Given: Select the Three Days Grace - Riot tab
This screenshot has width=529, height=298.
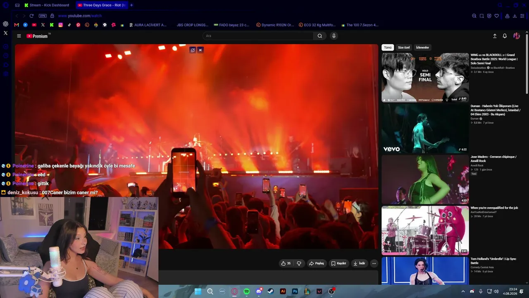Looking at the screenshot, I should [x=102, y=5].
